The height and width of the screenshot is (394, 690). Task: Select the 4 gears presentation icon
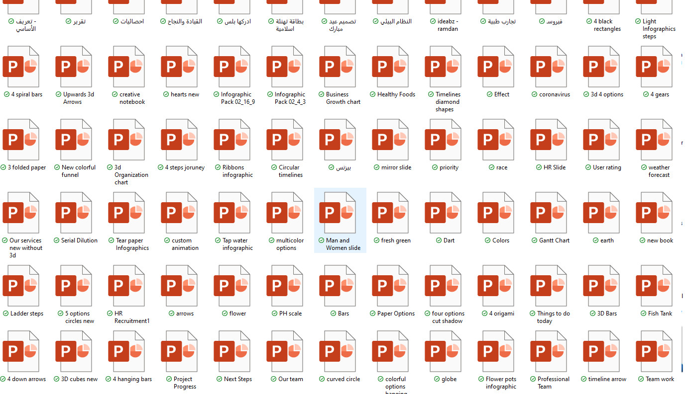(x=654, y=67)
